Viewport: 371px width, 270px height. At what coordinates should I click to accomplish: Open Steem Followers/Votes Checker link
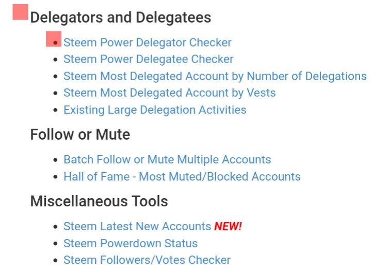click(147, 260)
